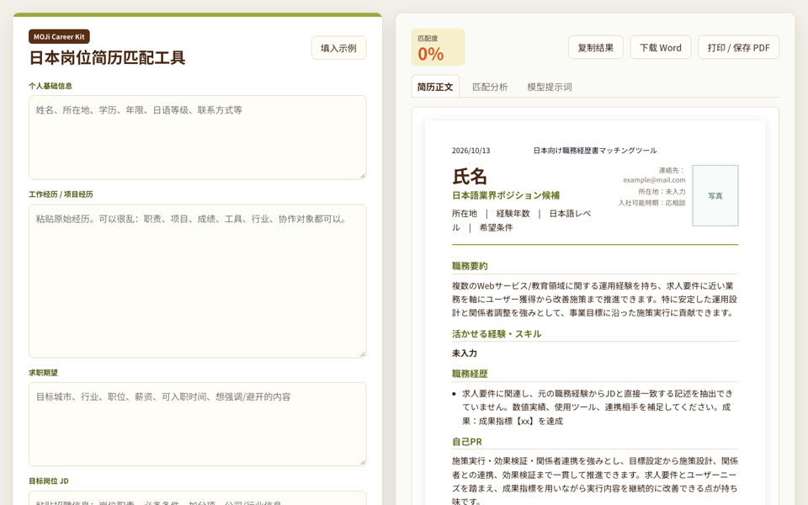
Task: Download Word document via 下载 Word
Action: click(x=660, y=47)
